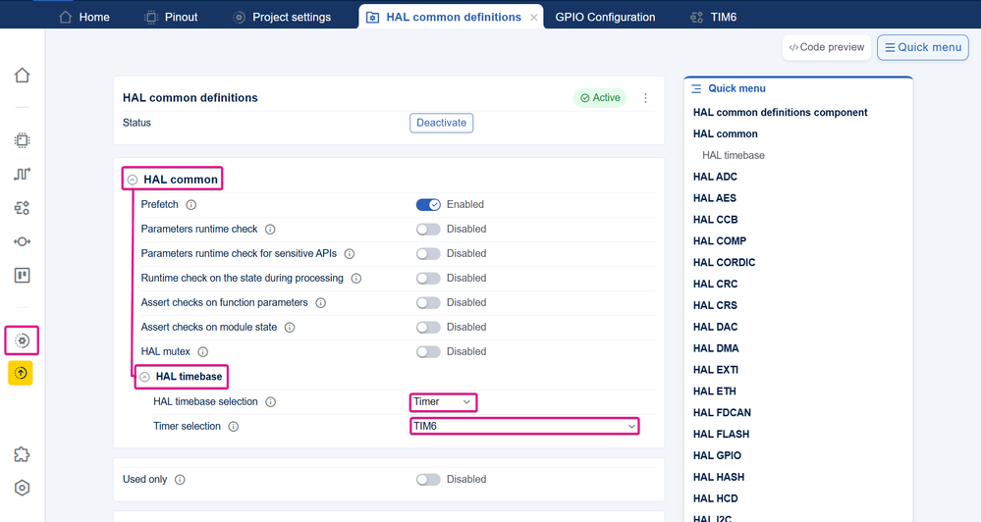Open the Home icon in left sidebar
Viewport: 981px width, 522px height.
[x=22, y=75]
